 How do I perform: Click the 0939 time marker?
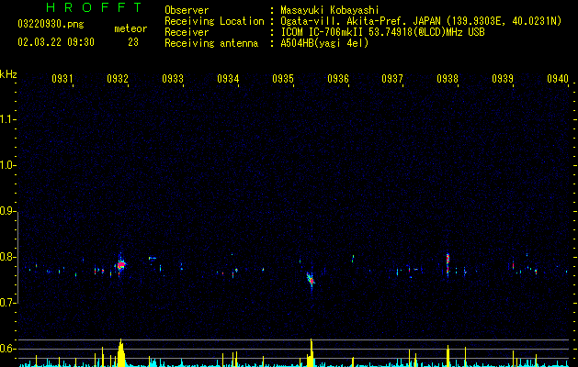[503, 79]
